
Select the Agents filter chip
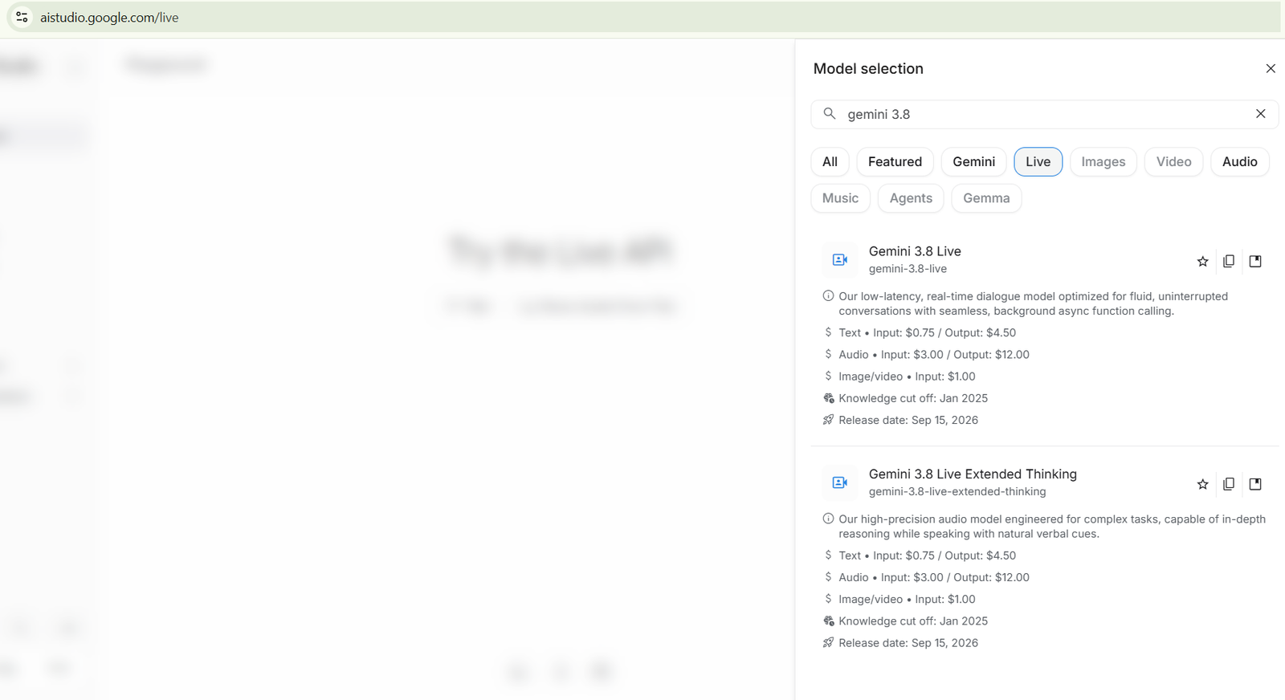911,198
